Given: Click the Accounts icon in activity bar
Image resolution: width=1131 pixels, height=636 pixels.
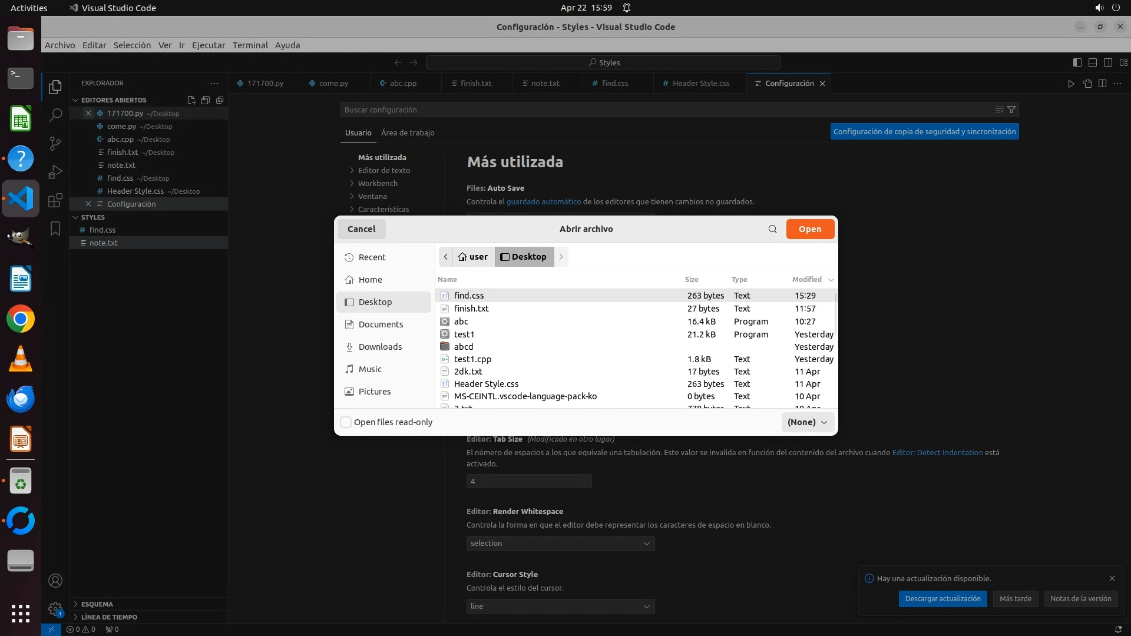Looking at the screenshot, I should pos(55,581).
